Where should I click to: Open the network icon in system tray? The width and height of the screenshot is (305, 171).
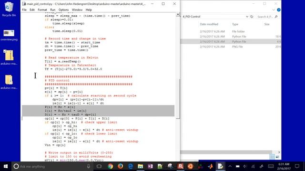point(253,166)
